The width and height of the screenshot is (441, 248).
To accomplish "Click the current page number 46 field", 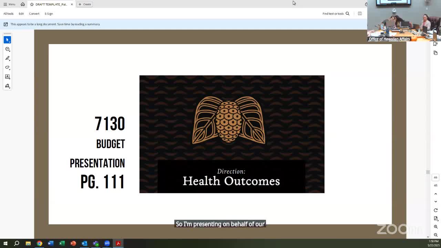I will (x=435, y=177).
